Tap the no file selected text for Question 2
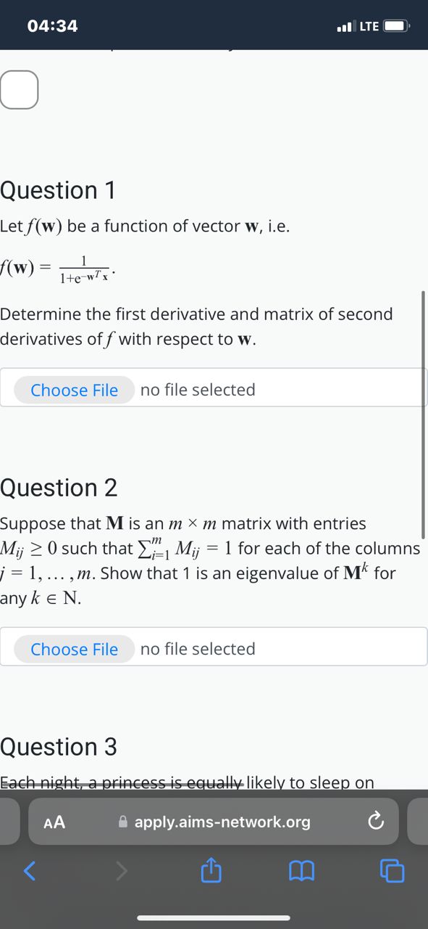428x929 pixels. click(198, 649)
